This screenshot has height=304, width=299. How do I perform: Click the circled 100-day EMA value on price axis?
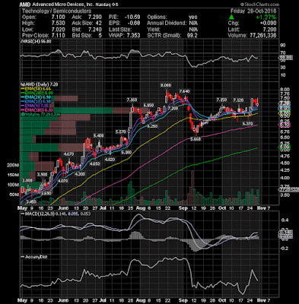point(285,125)
